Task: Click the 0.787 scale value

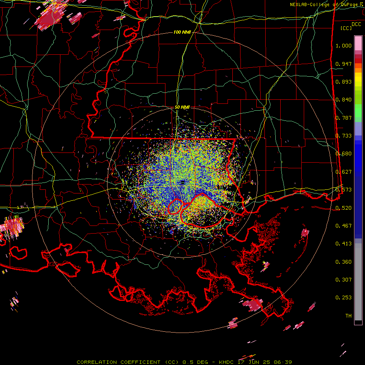Action: (344, 118)
